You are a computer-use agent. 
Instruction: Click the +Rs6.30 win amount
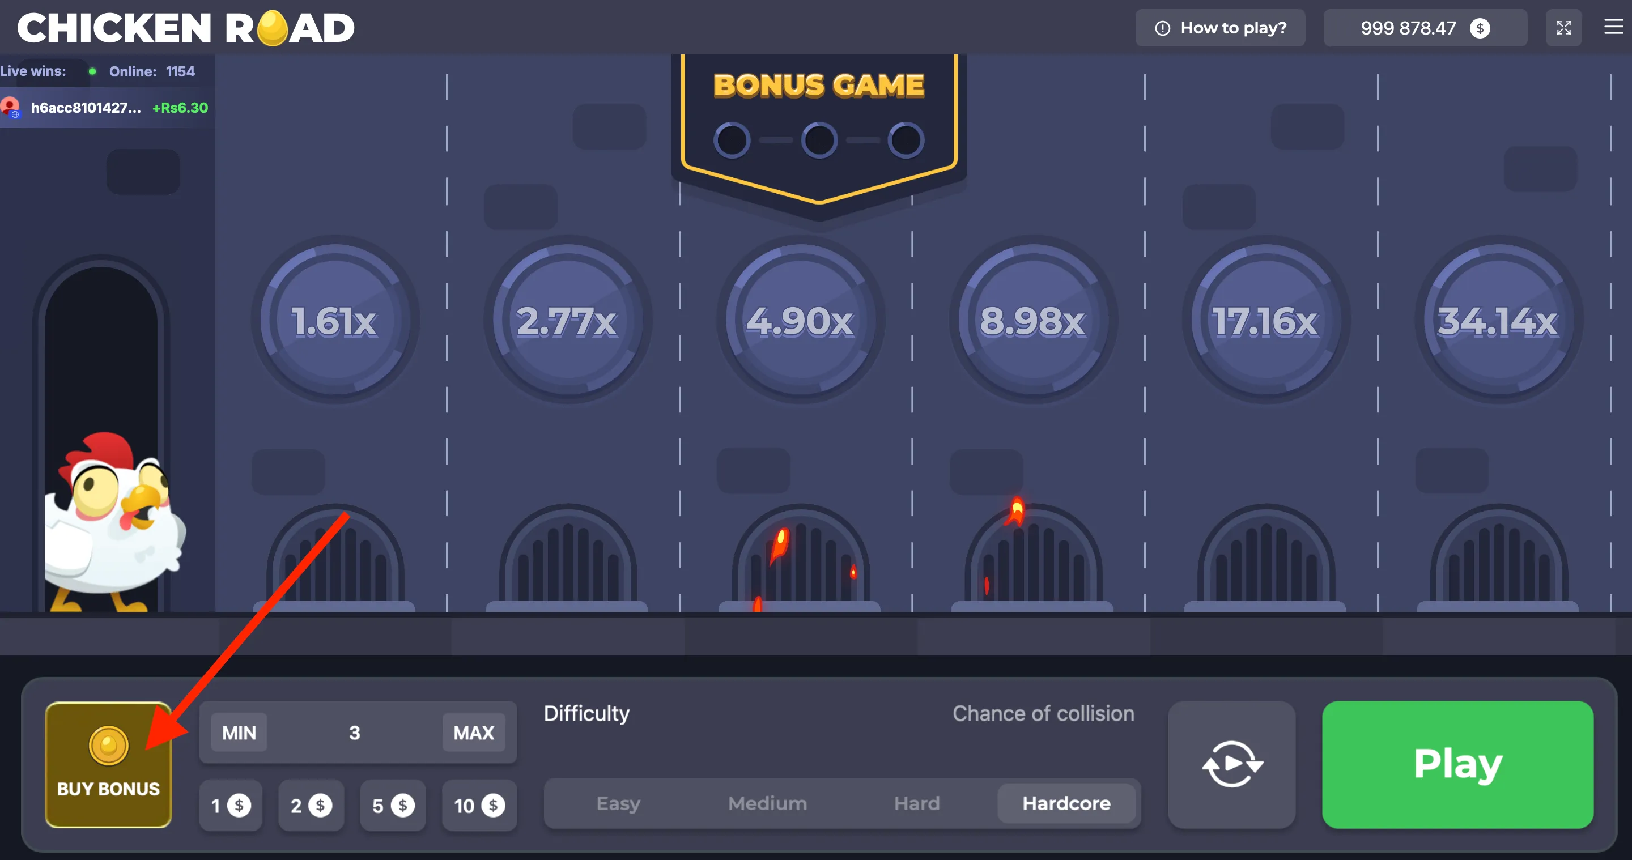[x=180, y=108]
